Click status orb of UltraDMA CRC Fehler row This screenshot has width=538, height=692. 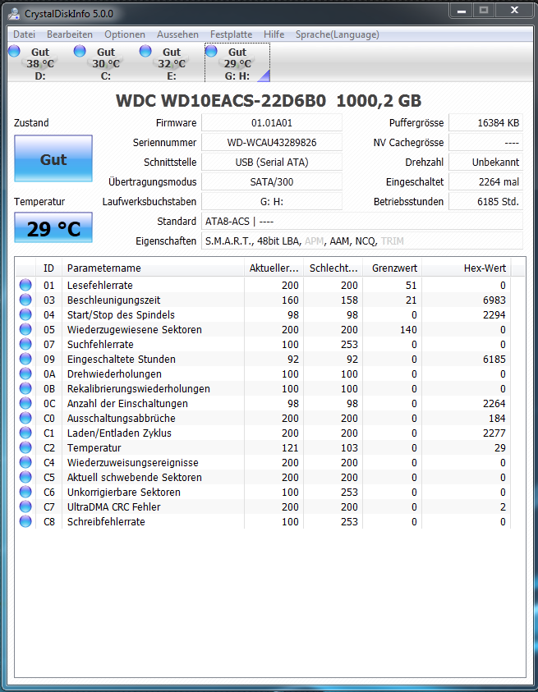click(x=25, y=506)
